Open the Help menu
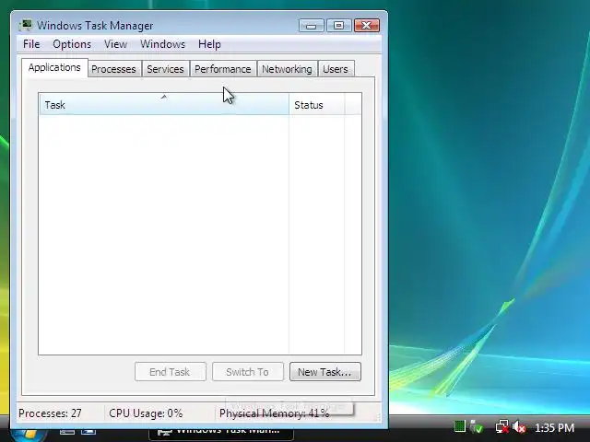590x442 pixels. 209,44
